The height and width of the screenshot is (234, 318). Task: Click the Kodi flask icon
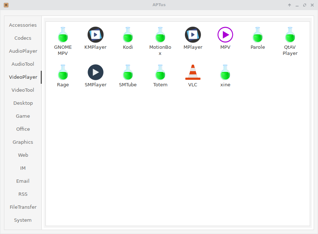[128, 35]
